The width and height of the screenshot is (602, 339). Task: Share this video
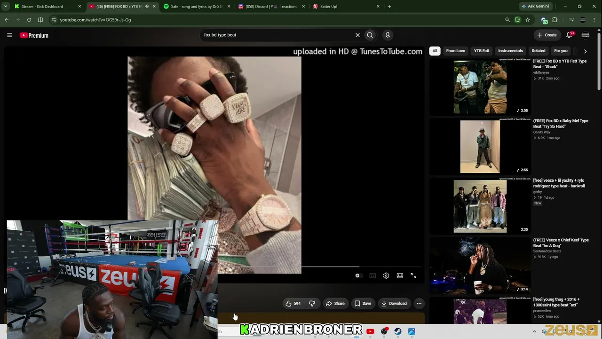click(x=335, y=303)
